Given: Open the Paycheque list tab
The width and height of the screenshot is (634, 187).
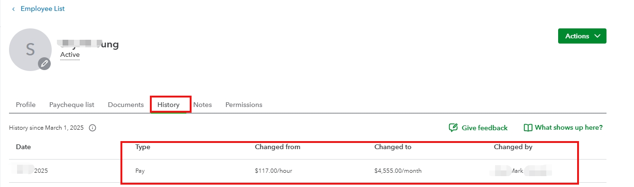Looking at the screenshot, I should pos(72,105).
